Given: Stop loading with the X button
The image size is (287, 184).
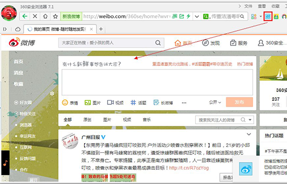Looking at the screenshot, I should 35,16.
